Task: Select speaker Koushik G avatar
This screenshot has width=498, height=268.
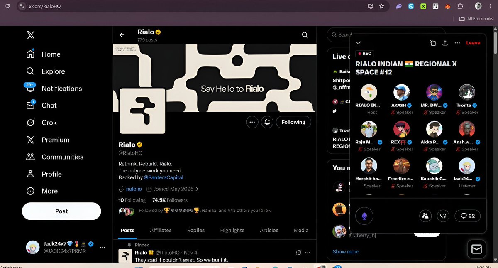Action: coord(435,166)
